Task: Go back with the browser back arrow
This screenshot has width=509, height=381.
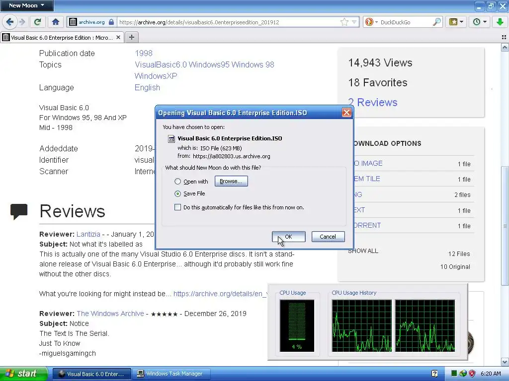Action: click(10, 22)
